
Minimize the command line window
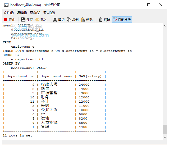point(136,5)
